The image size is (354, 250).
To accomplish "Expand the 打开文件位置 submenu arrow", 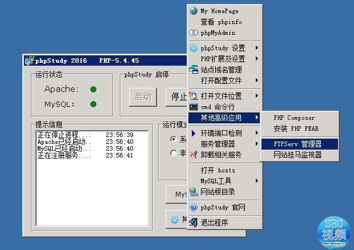I will [257, 96].
